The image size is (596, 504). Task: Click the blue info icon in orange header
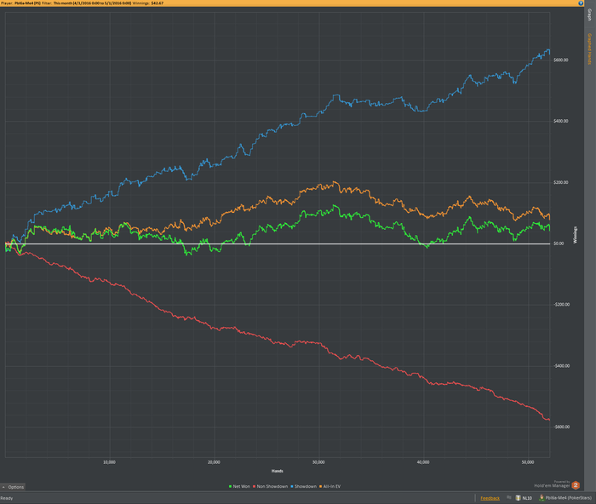(x=581, y=3)
